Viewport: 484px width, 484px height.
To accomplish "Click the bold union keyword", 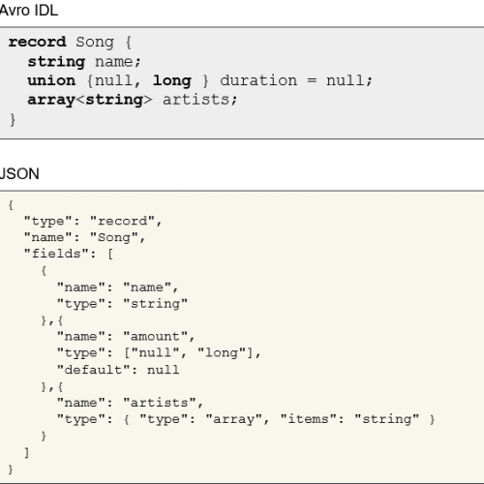I will [51, 80].
